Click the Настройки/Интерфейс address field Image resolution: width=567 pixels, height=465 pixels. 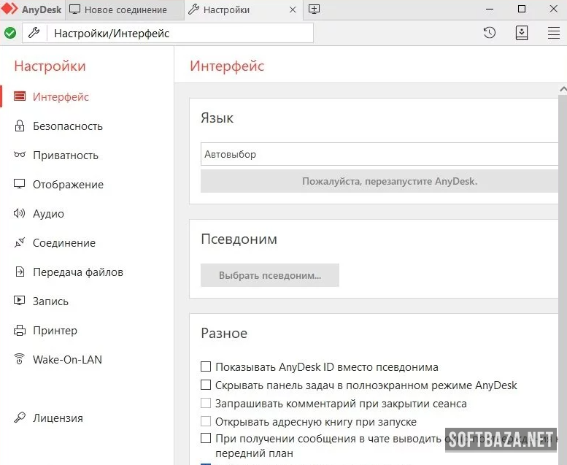pyautogui.click(x=179, y=34)
